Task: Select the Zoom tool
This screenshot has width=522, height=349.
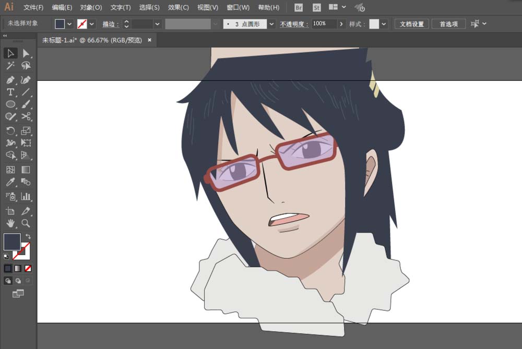Action: [26, 223]
